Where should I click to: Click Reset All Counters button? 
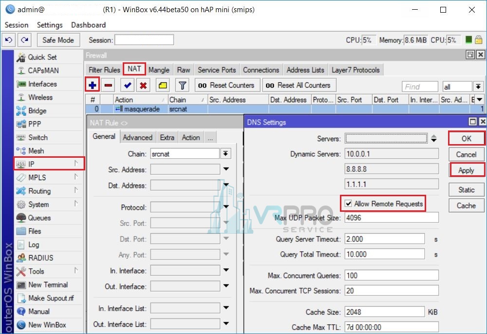pos(300,85)
